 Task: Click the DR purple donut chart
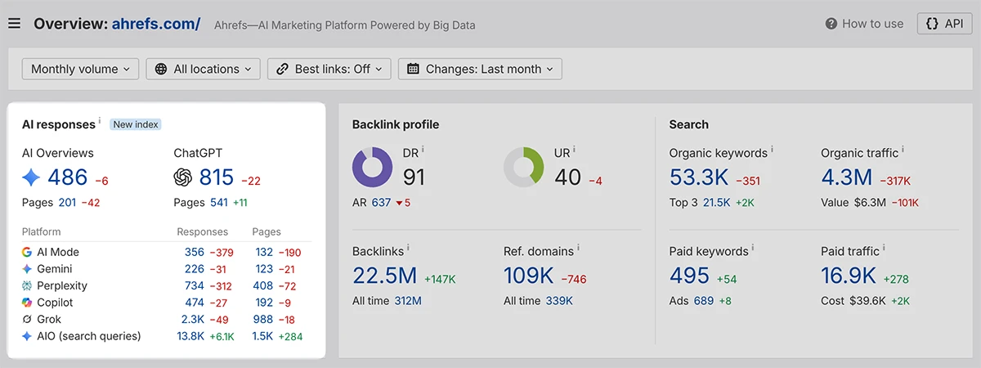373,167
